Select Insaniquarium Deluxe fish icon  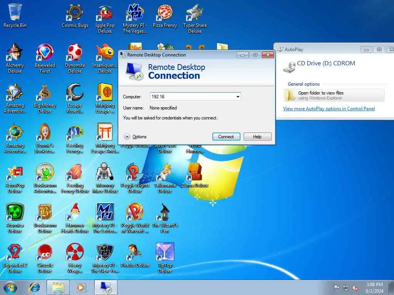pyautogui.click(x=105, y=58)
